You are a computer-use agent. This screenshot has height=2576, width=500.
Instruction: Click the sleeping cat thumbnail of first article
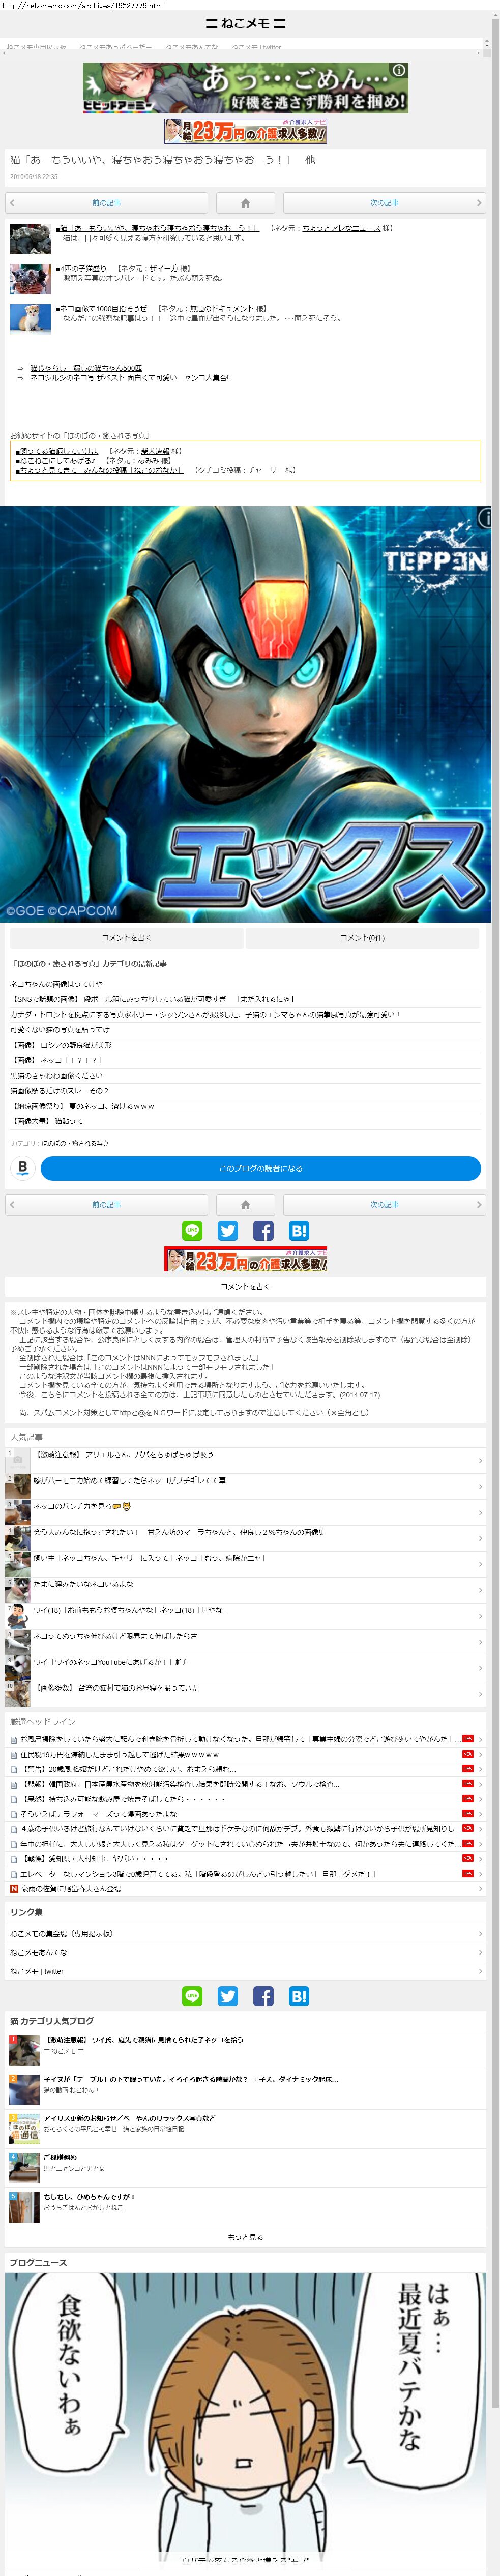tap(30, 239)
